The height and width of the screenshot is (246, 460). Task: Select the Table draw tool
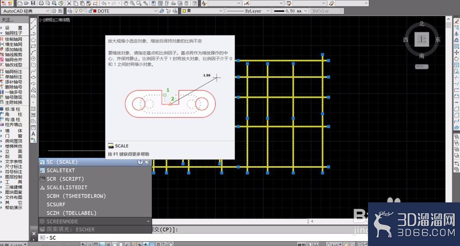click(34, 128)
